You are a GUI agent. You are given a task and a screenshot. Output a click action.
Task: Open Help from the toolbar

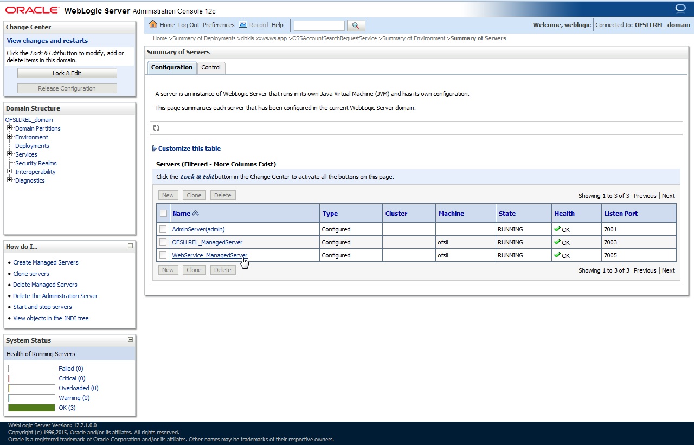click(278, 25)
